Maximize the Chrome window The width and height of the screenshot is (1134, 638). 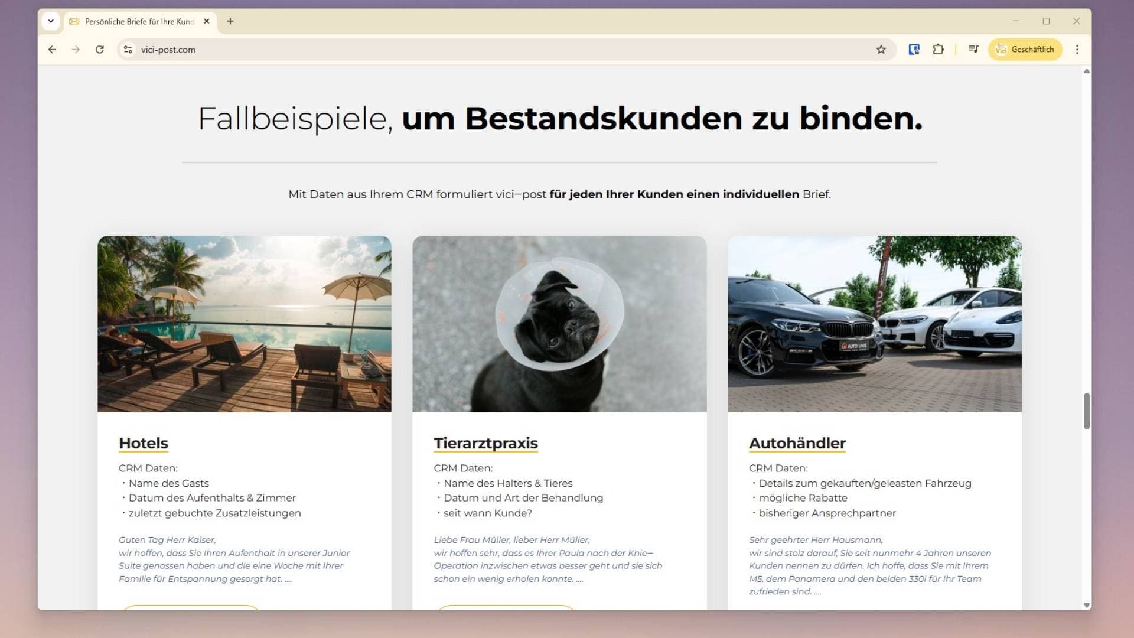pyautogui.click(x=1046, y=21)
